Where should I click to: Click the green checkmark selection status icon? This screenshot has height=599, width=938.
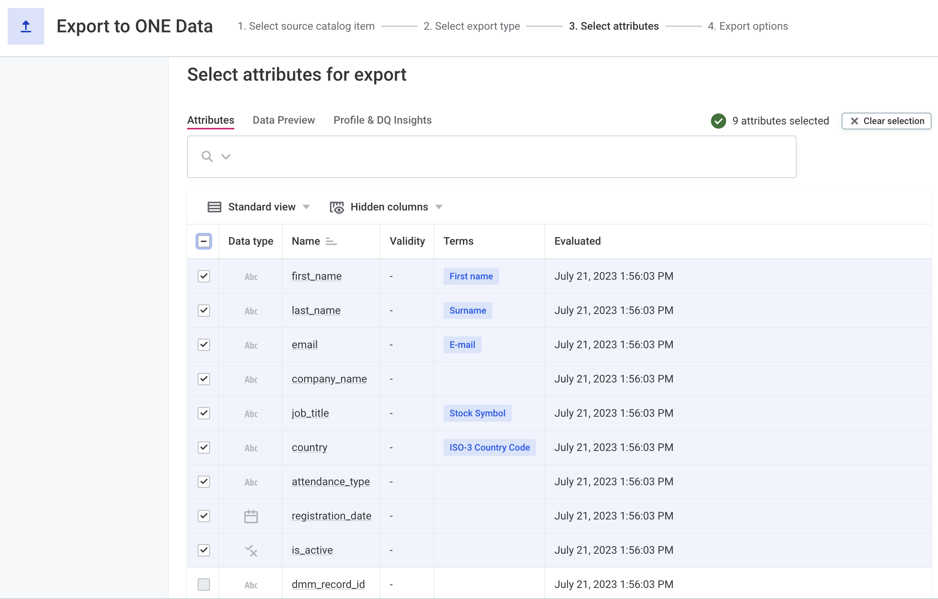pos(718,121)
